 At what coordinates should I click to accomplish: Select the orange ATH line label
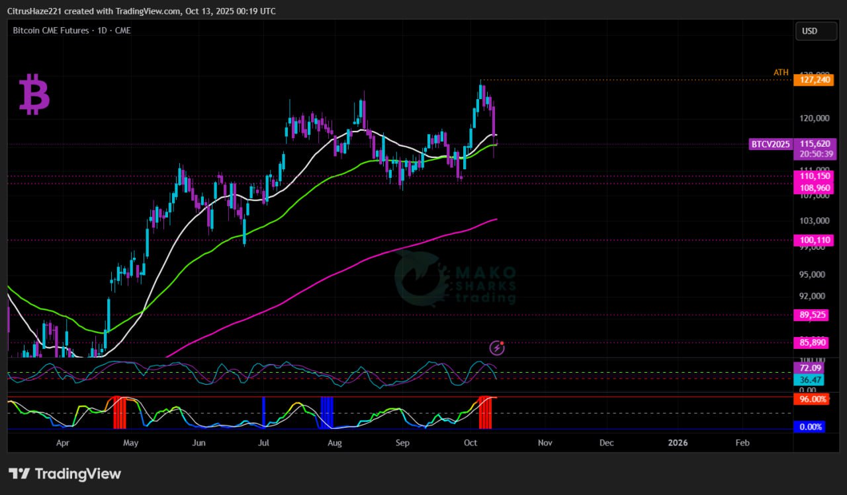781,72
